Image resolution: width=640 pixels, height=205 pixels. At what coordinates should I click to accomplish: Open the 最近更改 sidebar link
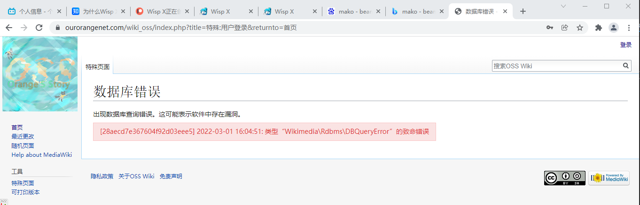point(23,136)
